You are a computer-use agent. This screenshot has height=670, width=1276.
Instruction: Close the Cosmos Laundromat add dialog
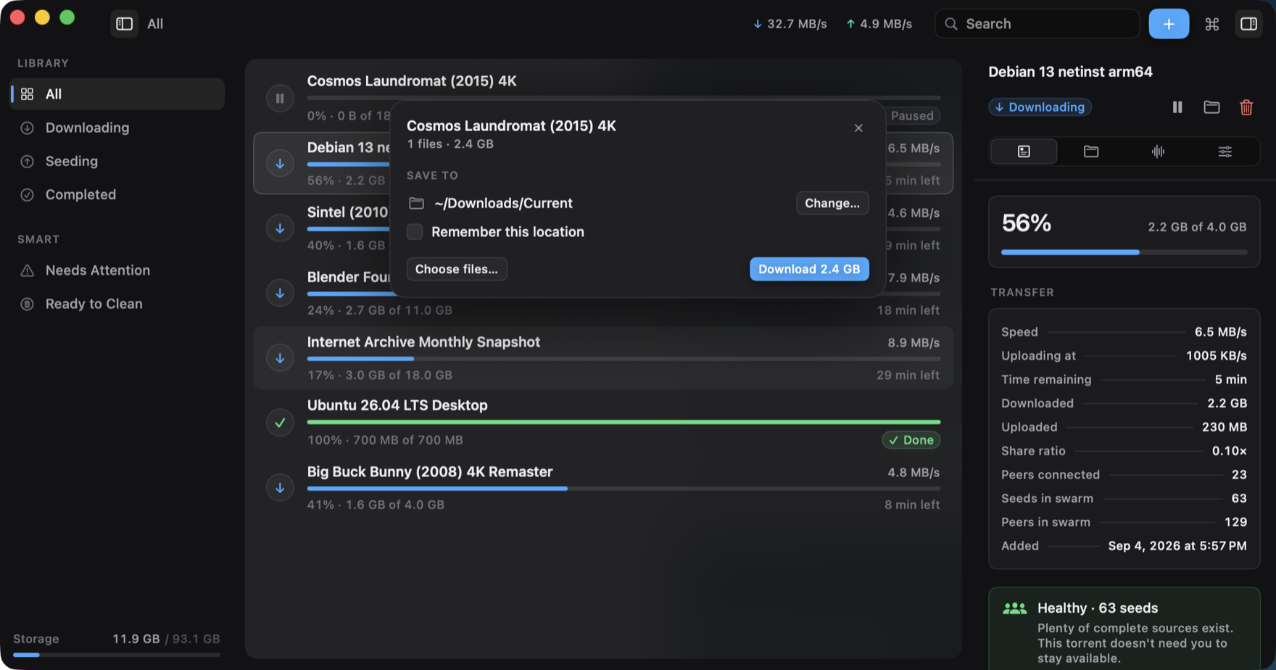pyautogui.click(x=858, y=128)
